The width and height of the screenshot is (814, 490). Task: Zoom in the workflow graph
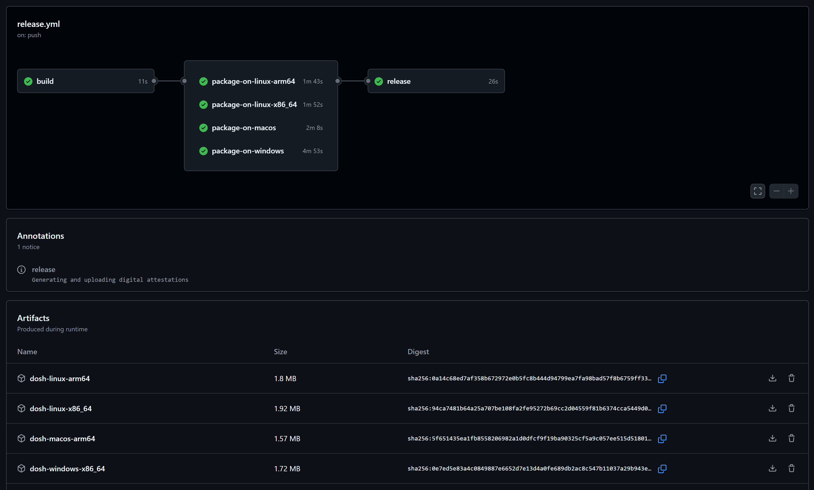[791, 191]
